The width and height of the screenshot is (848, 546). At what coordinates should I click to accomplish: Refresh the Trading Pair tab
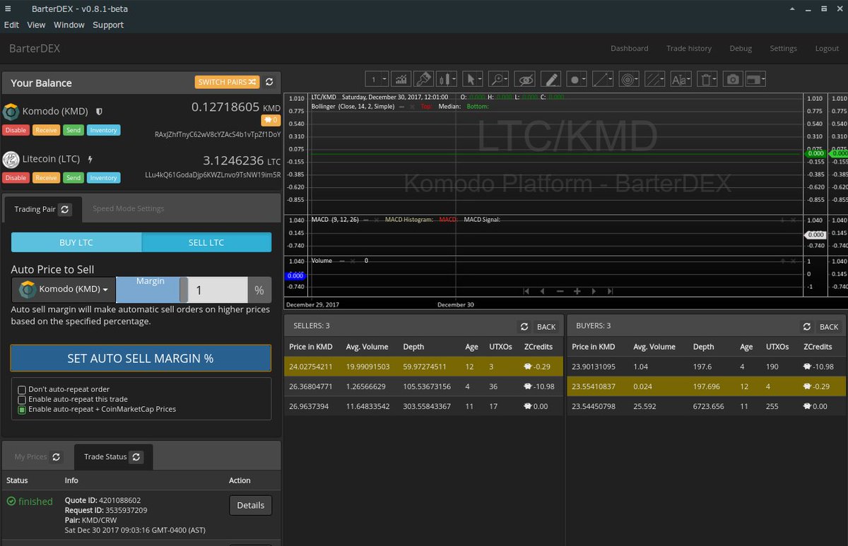tap(64, 209)
